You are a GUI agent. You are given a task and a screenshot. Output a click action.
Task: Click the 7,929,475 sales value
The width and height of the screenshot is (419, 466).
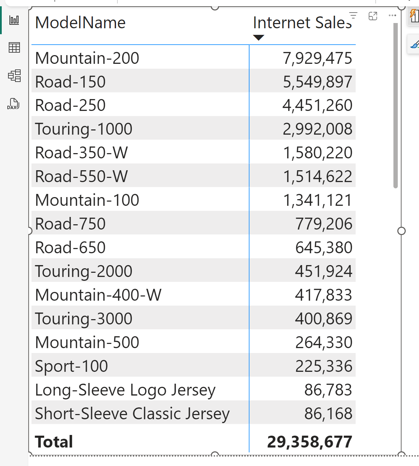point(317,58)
